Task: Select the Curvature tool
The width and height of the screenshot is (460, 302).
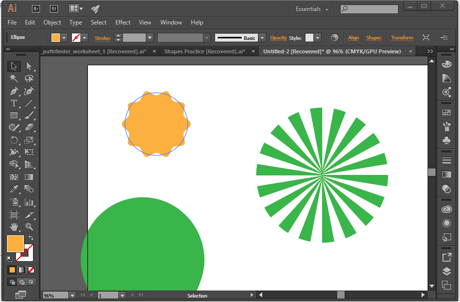Action: click(x=29, y=91)
